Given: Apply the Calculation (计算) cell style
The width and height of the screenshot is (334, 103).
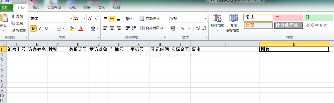Looking at the screenshot, I should [x=258, y=25].
